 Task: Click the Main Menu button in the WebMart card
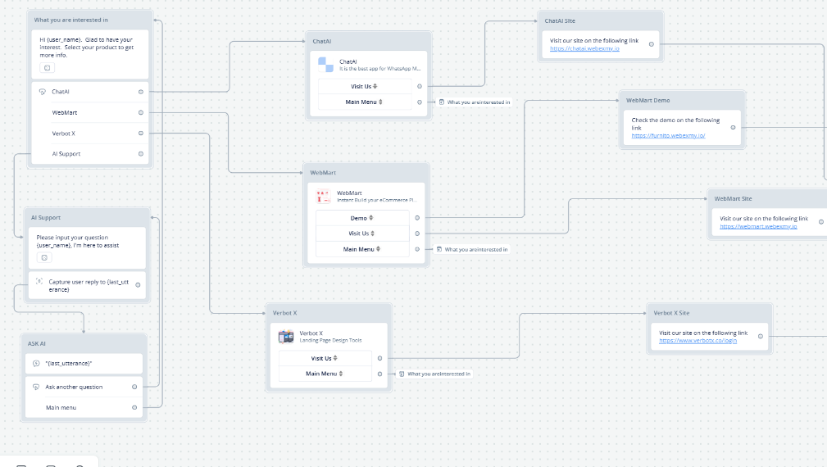[x=362, y=249]
